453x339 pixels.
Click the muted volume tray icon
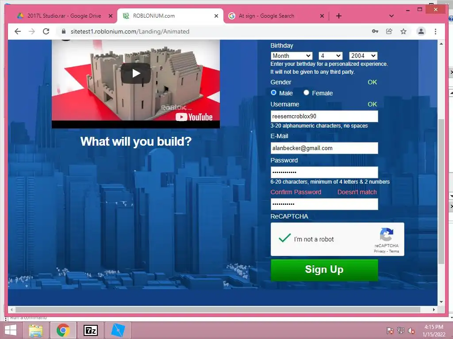click(x=411, y=330)
